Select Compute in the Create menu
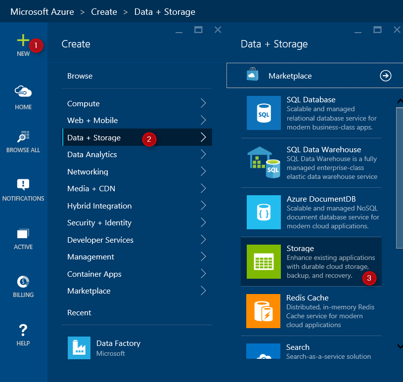This screenshot has width=403, height=382. (137, 103)
